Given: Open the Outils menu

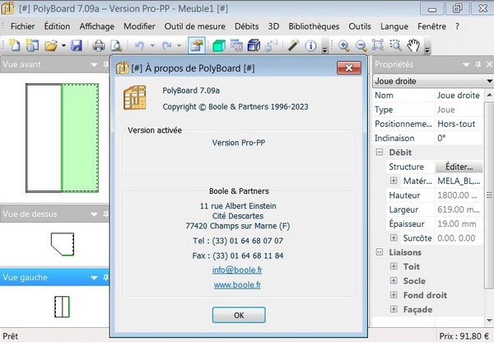Looking at the screenshot, I should pyautogui.click(x=360, y=26).
